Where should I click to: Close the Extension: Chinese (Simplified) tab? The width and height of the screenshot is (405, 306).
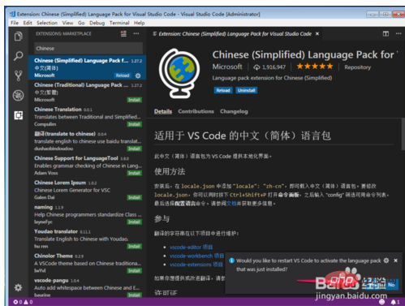coord(317,33)
